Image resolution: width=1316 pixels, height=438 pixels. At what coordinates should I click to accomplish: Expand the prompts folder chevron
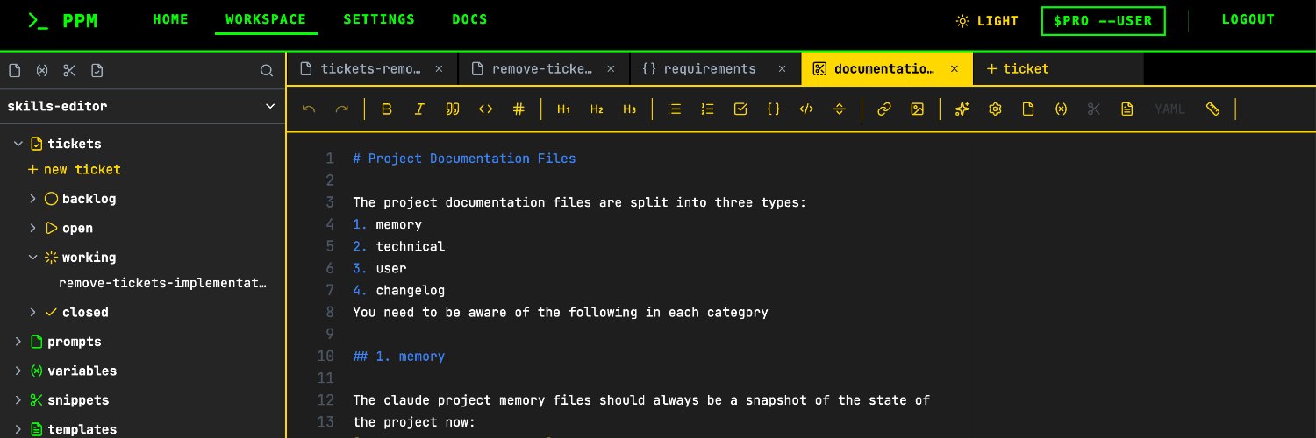click(x=18, y=342)
